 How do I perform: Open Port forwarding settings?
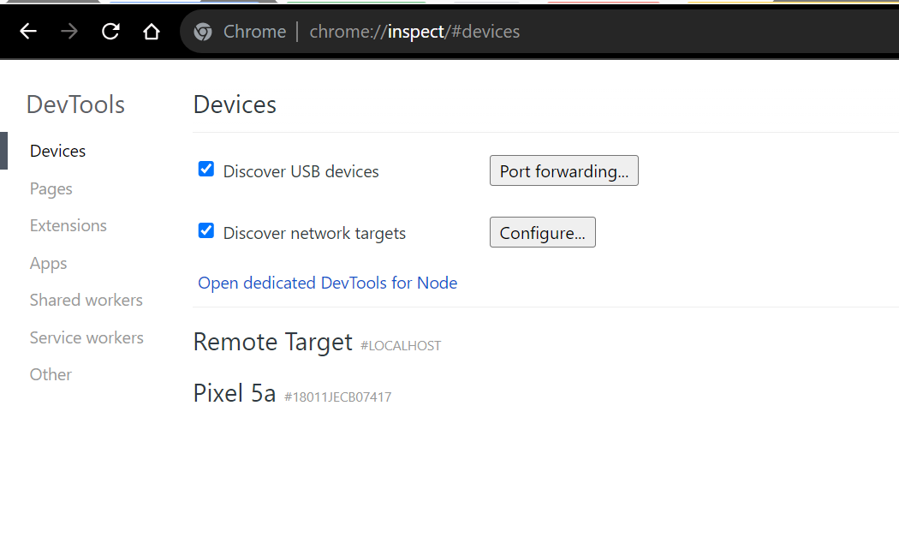tap(563, 170)
